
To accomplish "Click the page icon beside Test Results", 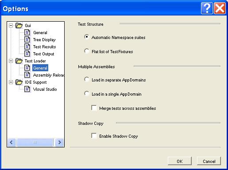I will [27, 46].
